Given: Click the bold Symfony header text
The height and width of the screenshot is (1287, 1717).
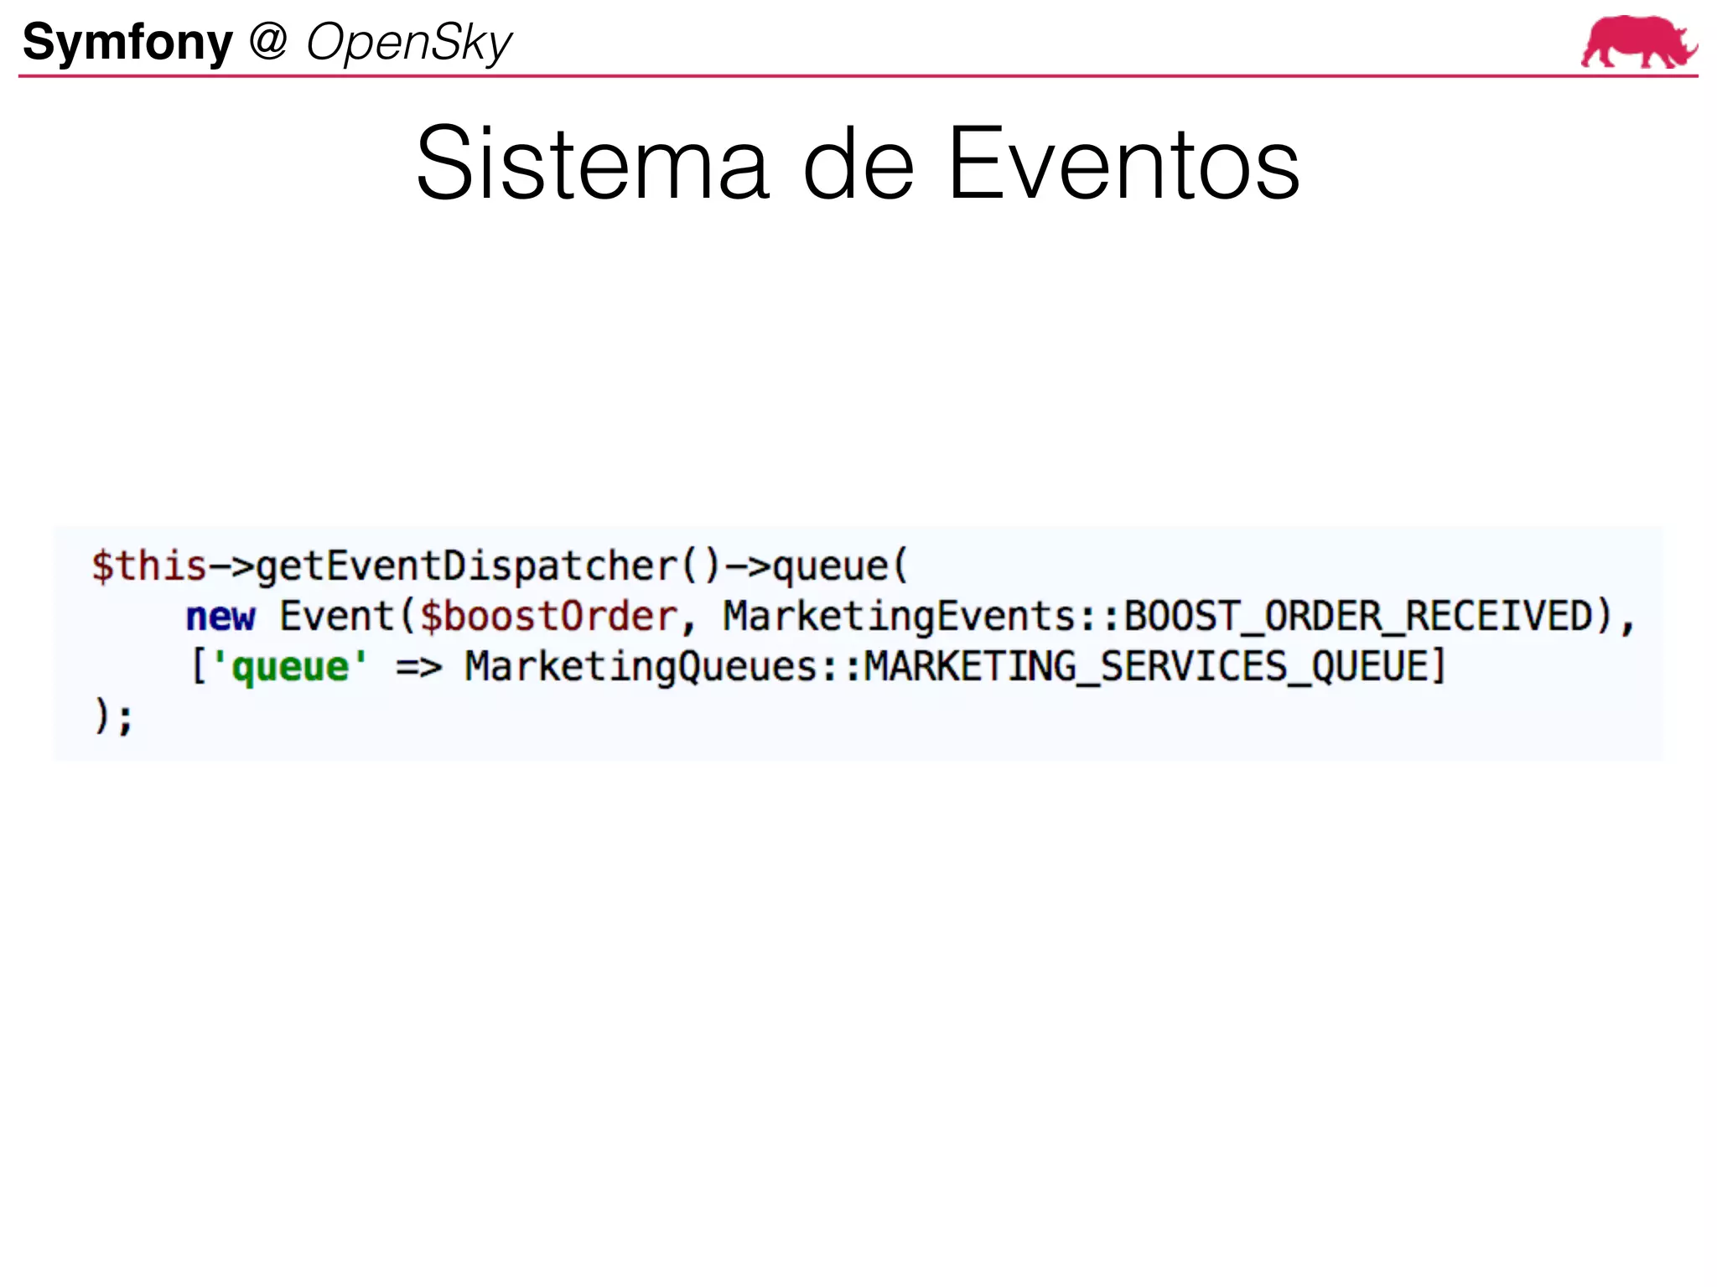Looking at the screenshot, I should [127, 42].
